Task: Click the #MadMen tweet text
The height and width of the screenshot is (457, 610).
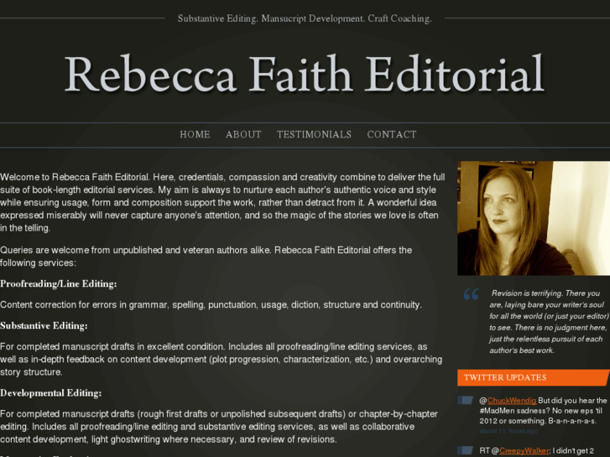Action: tap(543, 411)
